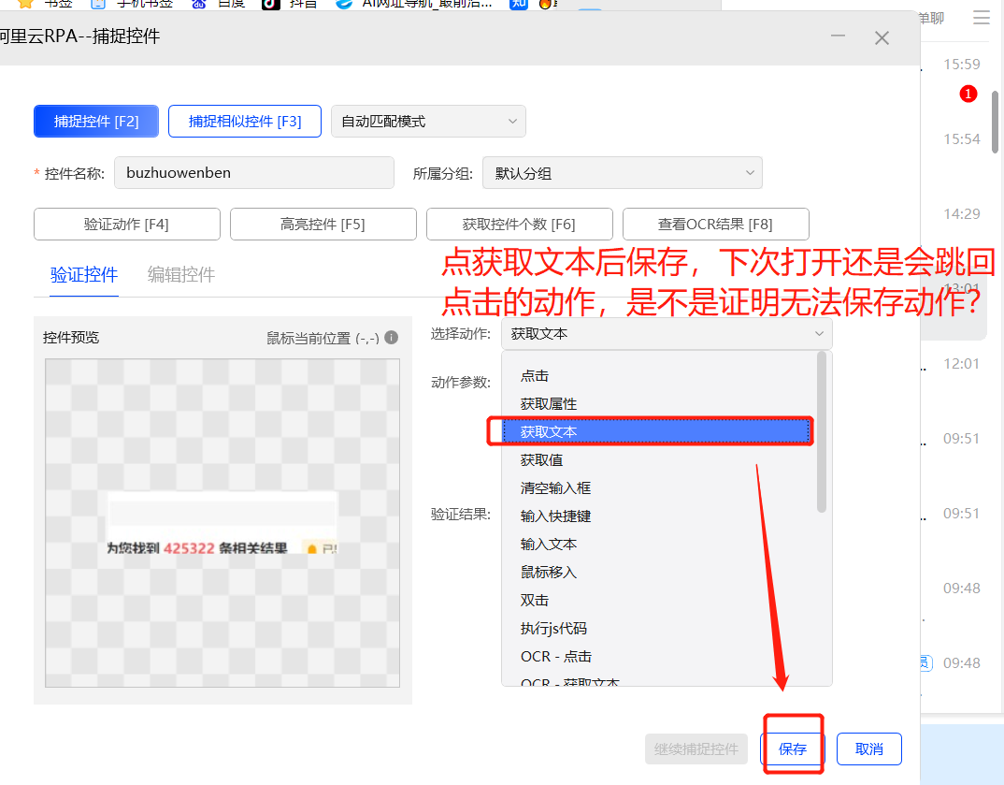Open the 15:59 conversation in chat list
This screenshot has height=785, width=1004.
pos(961,64)
